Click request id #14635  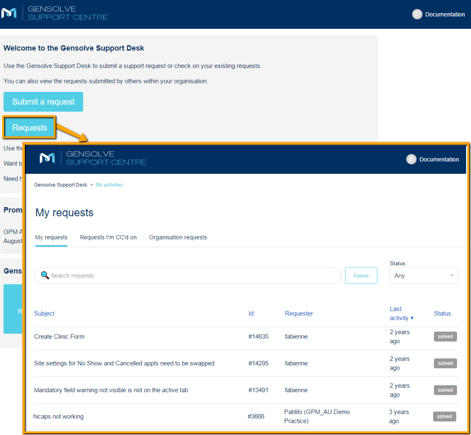pyautogui.click(x=259, y=336)
